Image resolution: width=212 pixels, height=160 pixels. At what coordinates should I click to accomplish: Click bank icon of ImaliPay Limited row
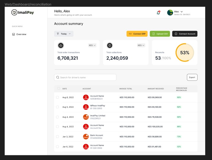click(x=86, y=117)
